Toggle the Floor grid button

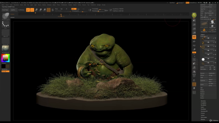coord(194,41)
